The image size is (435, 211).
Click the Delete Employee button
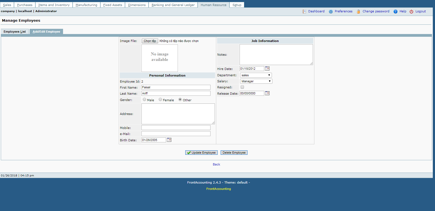tap(234, 153)
